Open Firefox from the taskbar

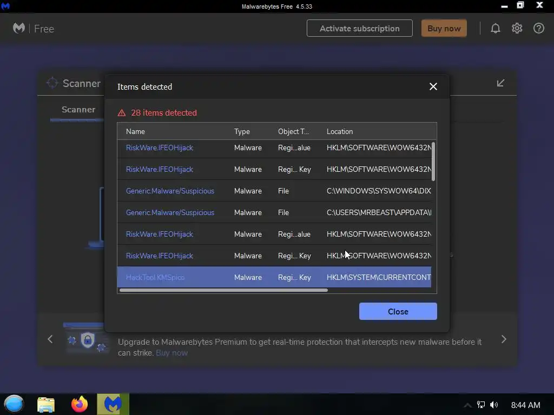point(80,404)
